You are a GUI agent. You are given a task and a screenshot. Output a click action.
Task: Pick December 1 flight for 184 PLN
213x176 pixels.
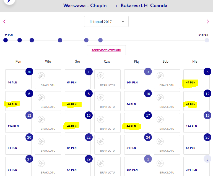pos(137,167)
